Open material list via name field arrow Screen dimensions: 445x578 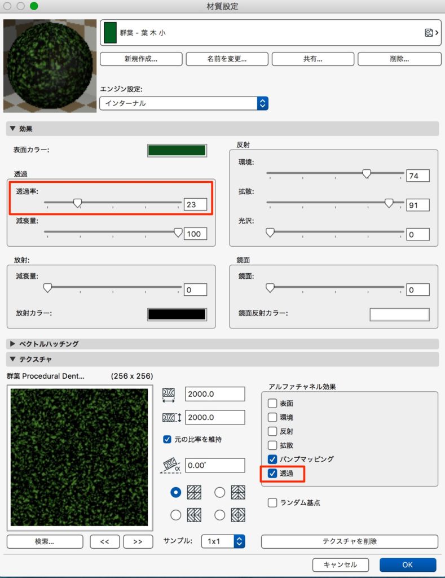(437, 33)
